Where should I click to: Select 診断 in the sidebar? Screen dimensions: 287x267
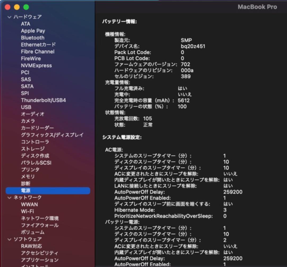pyautogui.click(x=26, y=183)
